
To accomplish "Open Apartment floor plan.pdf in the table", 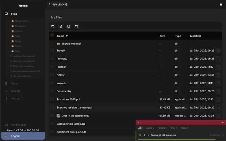I will click(x=71, y=132).
